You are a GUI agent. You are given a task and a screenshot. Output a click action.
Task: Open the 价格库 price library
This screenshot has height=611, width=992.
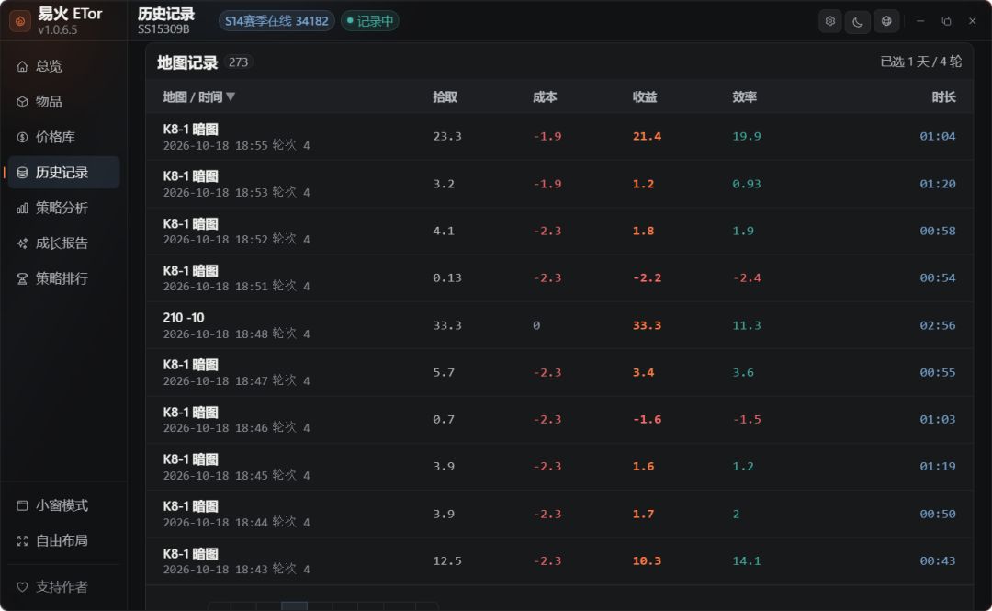(63, 138)
